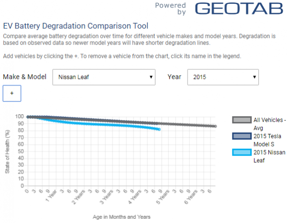Click the starting data point at 100

click(28, 117)
